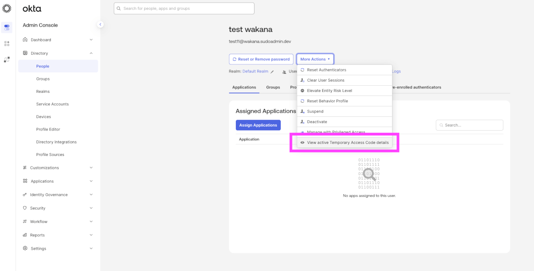
Task: Click the Settings gear icon in sidebar
Action: click(25, 248)
